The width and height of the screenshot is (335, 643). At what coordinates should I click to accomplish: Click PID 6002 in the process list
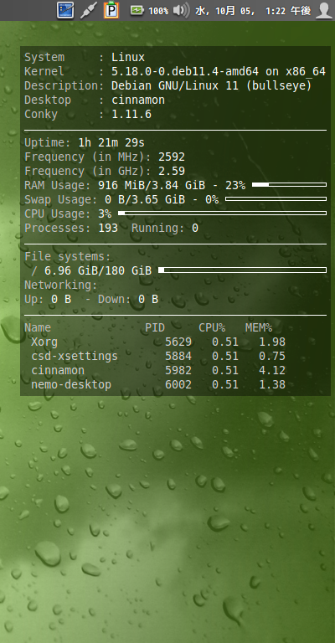point(178,384)
